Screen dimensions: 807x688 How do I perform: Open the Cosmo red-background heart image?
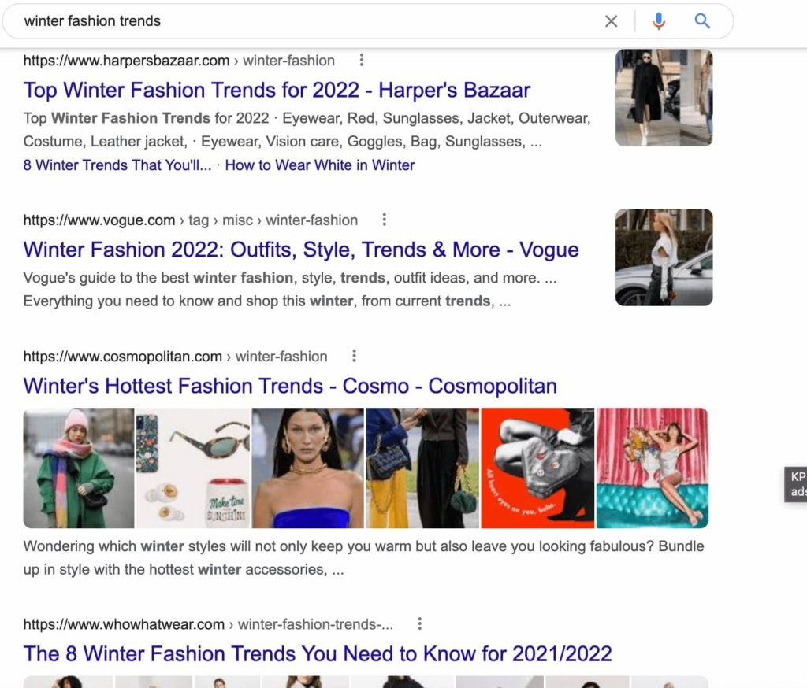point(537,468)
